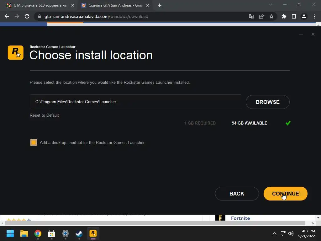Toggle desktop shortcut checkbox
Screen dimensions: 321x241
click(33, 142)
